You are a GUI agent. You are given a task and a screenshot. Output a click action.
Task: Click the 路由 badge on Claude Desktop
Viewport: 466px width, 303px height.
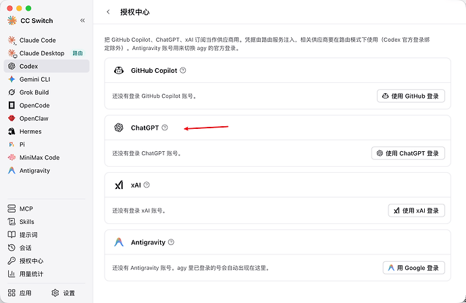78,53
